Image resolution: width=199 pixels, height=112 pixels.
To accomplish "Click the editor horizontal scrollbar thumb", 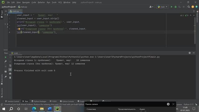I will tap(6, 50).
